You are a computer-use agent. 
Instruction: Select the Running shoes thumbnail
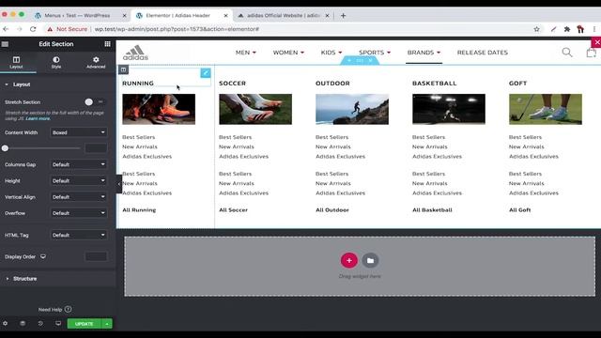point(159,109)
